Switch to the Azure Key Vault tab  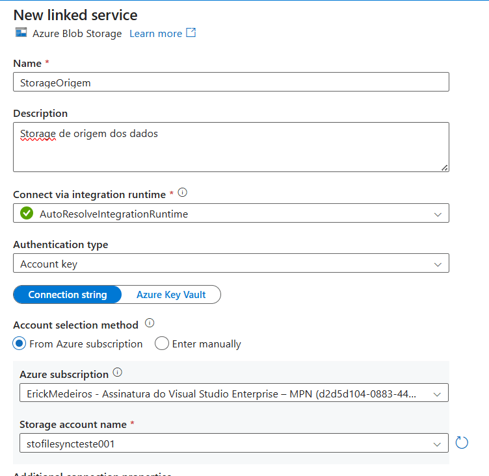(x=171, y=295)
